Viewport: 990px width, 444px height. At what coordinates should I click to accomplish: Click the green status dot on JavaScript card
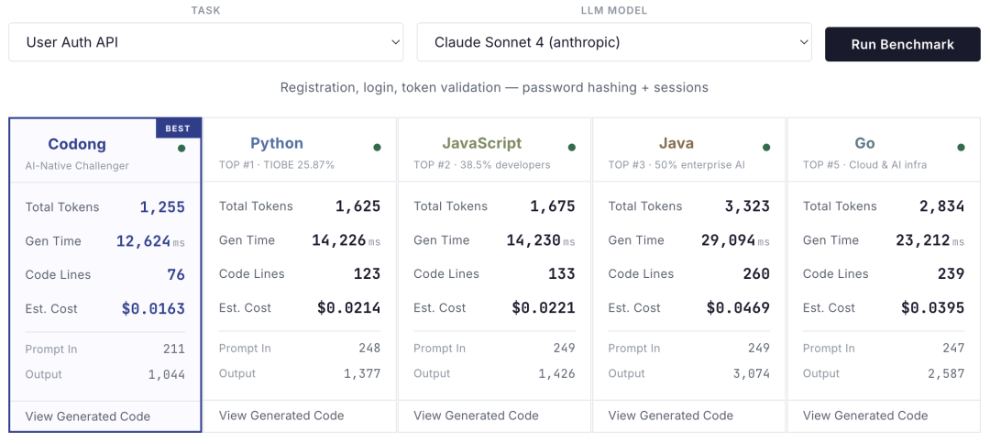point(572,147)
